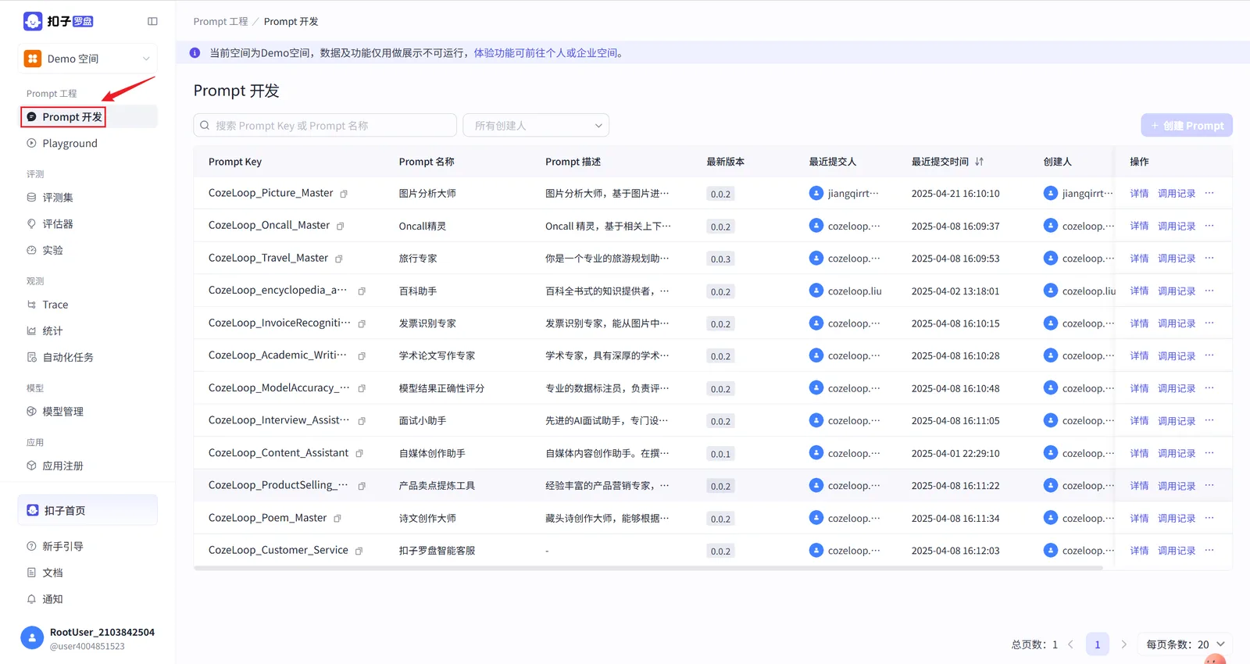Screen dimensions: 1250x664
Task: Open more actions for CozeLoop_Customer_Service row
Action: coord(1209,550)
